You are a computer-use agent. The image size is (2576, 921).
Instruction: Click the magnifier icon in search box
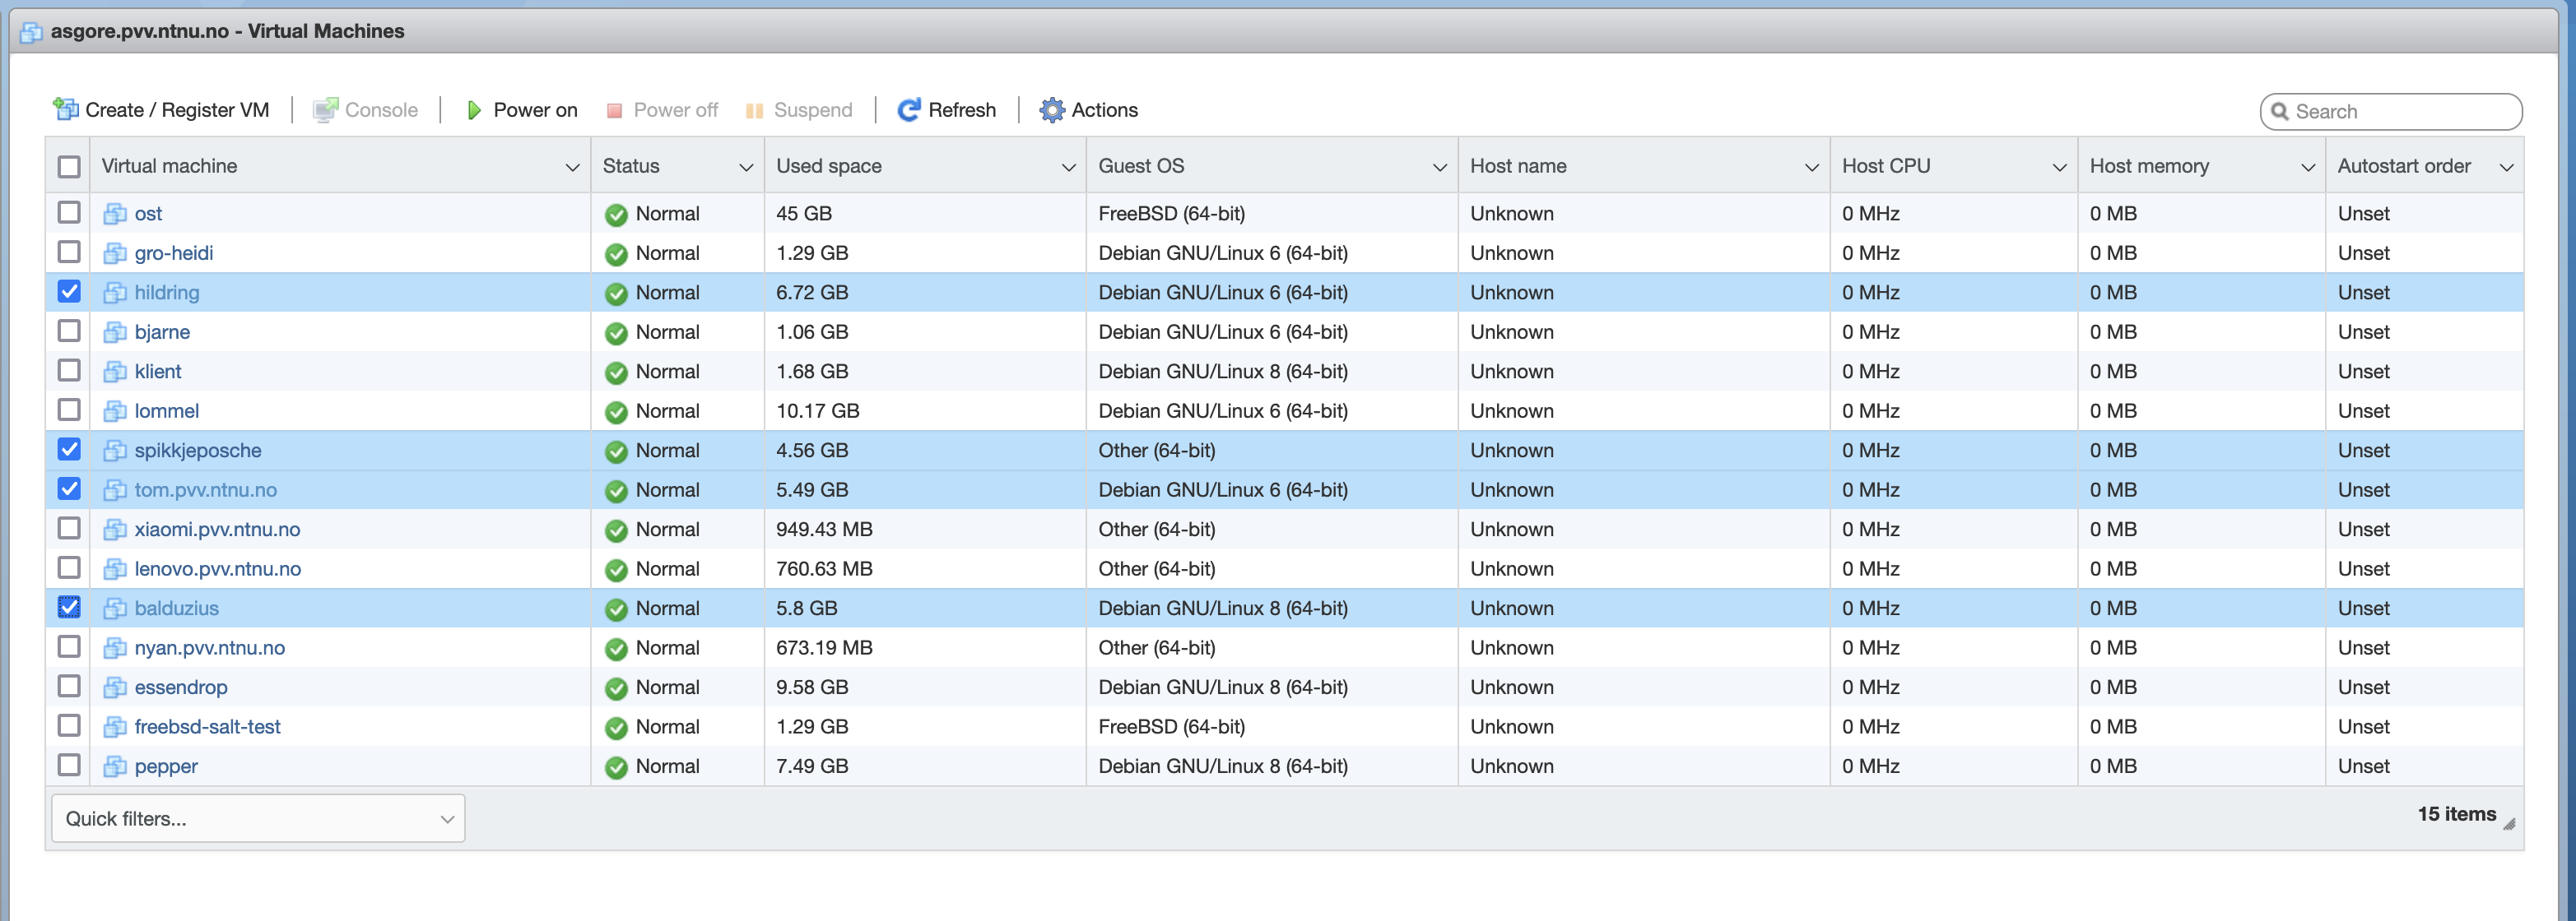[2279, 112]
